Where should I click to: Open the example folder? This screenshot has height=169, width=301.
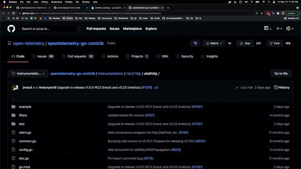tap(25, 107)
